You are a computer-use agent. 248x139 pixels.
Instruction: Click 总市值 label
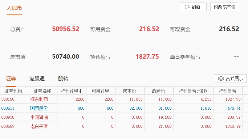pos(18,57)
